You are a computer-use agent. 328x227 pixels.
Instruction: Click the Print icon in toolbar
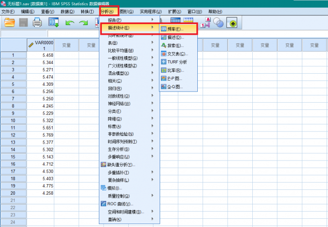(38, 22)
